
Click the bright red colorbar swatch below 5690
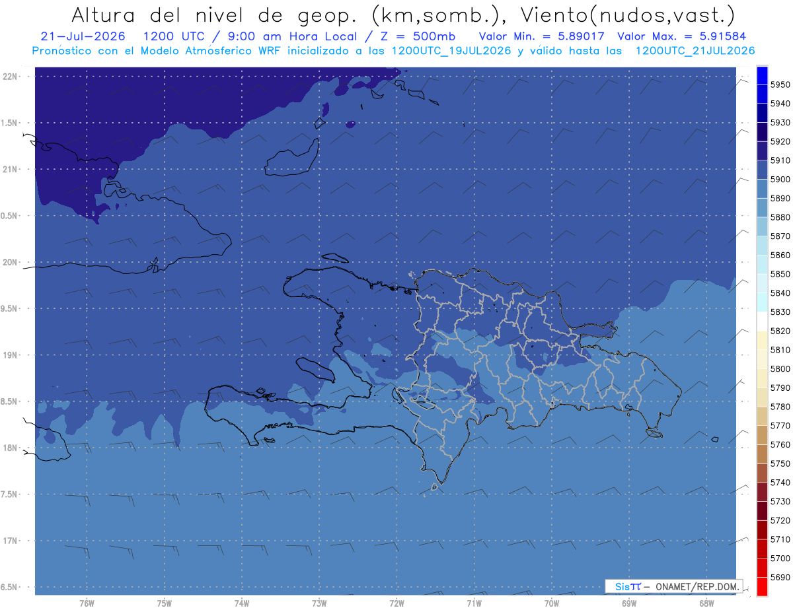[762, 586]
